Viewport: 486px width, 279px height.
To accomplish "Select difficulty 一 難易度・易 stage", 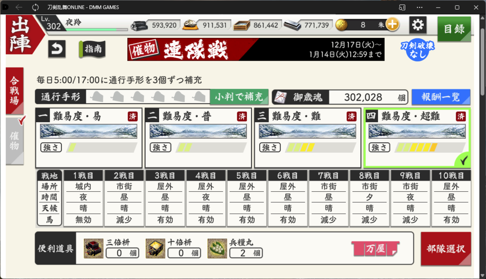I will click(x=89, y=138).
